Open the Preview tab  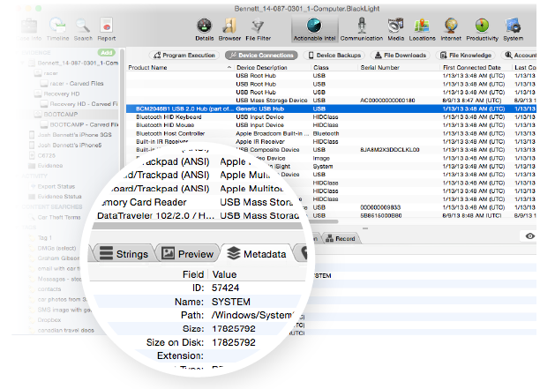[x=188, y=254]
